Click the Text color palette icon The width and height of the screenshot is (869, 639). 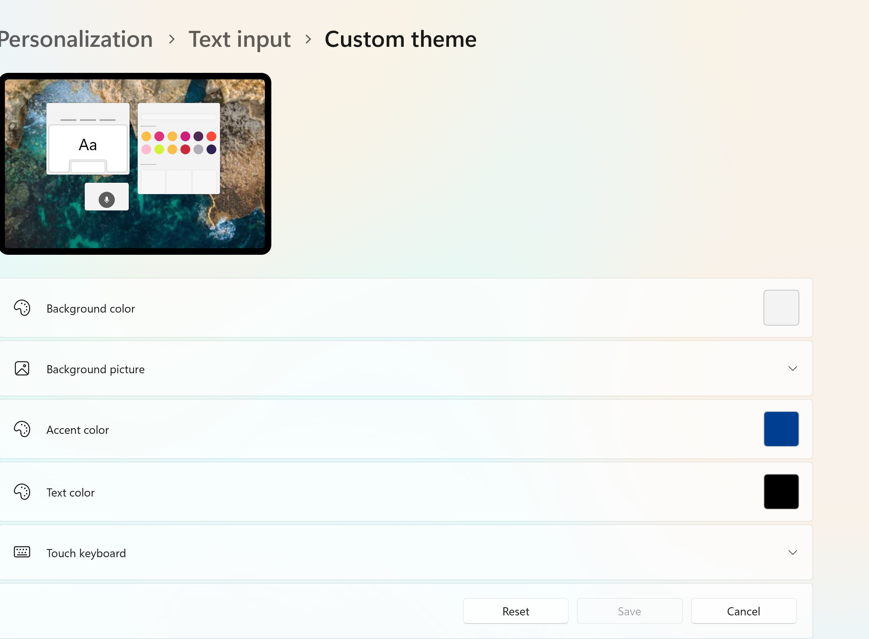[x=22, y=492]
